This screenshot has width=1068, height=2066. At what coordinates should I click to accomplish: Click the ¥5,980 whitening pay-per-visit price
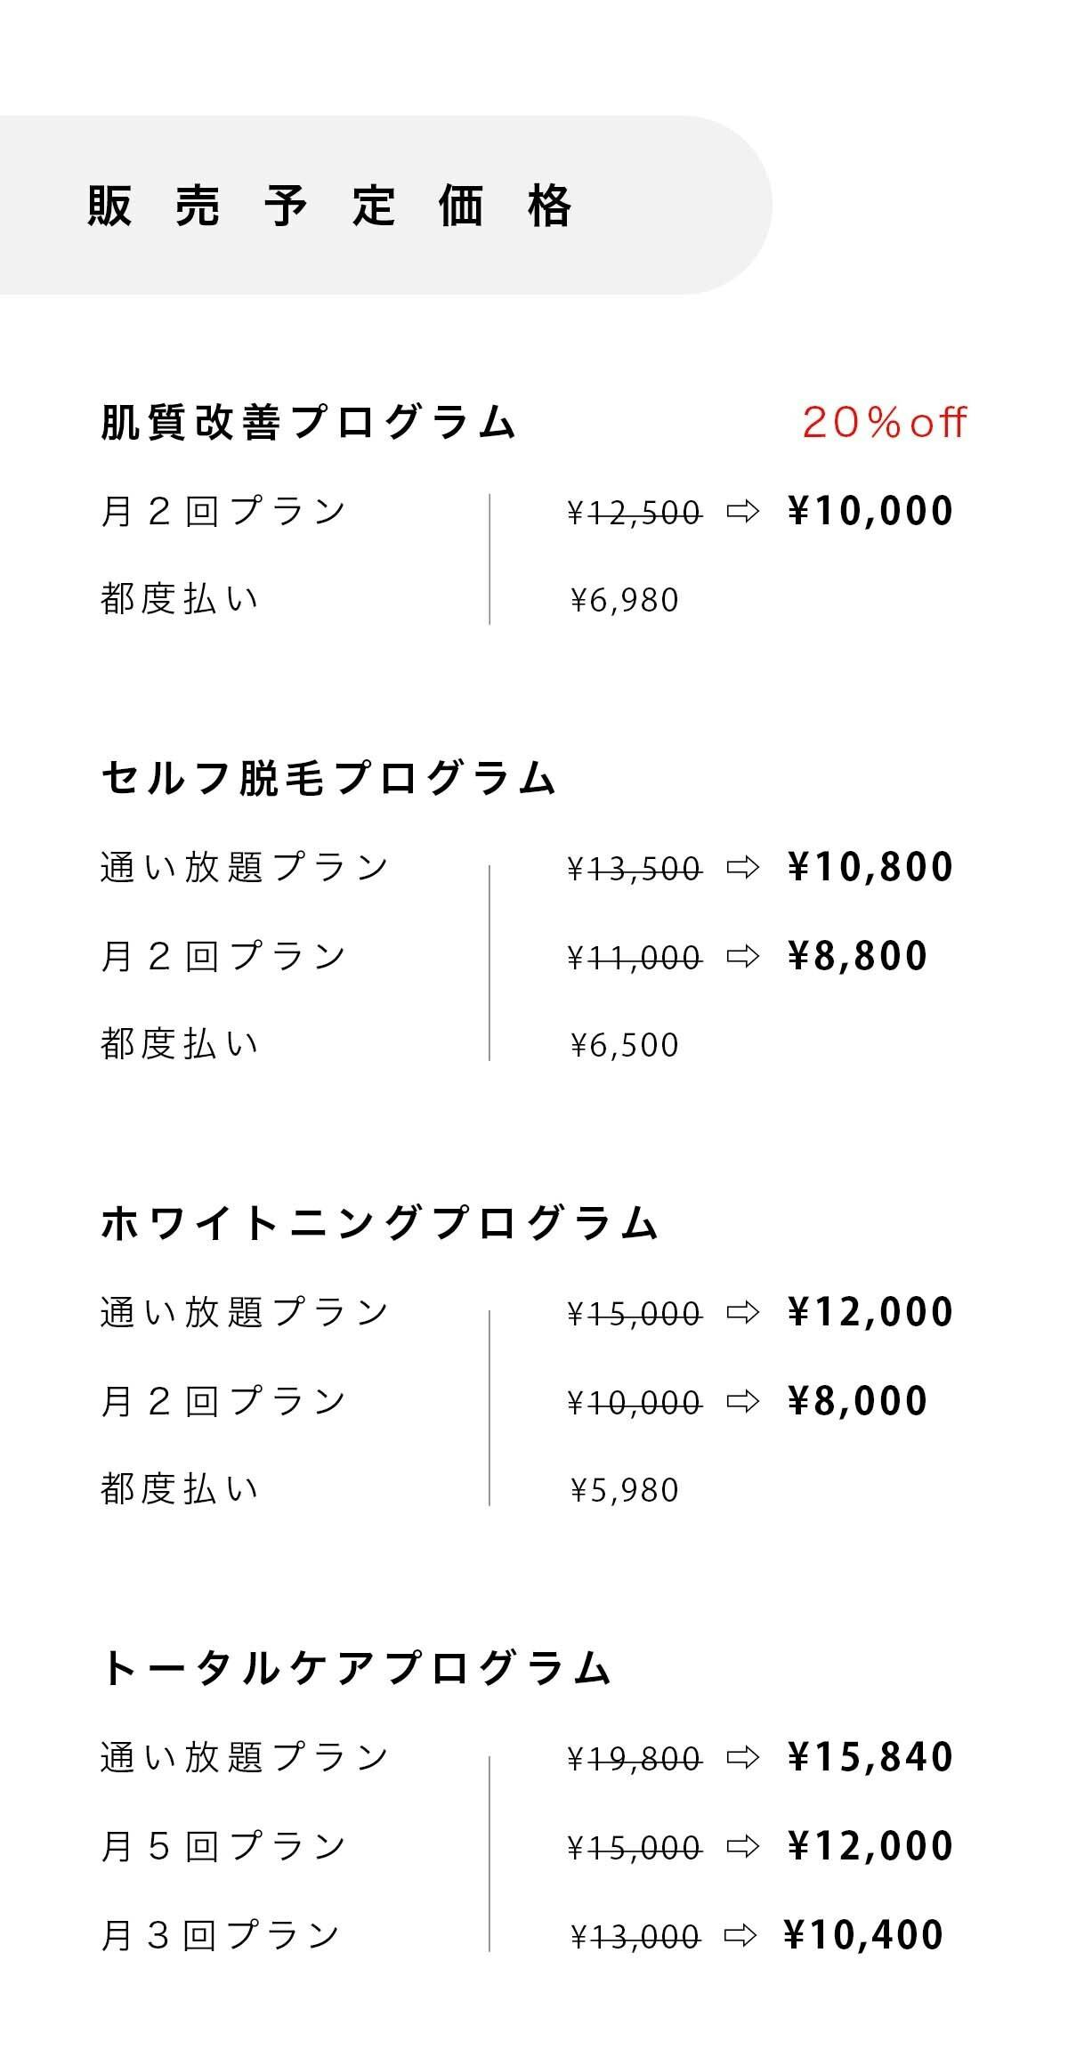click(x=625, y=1490)
